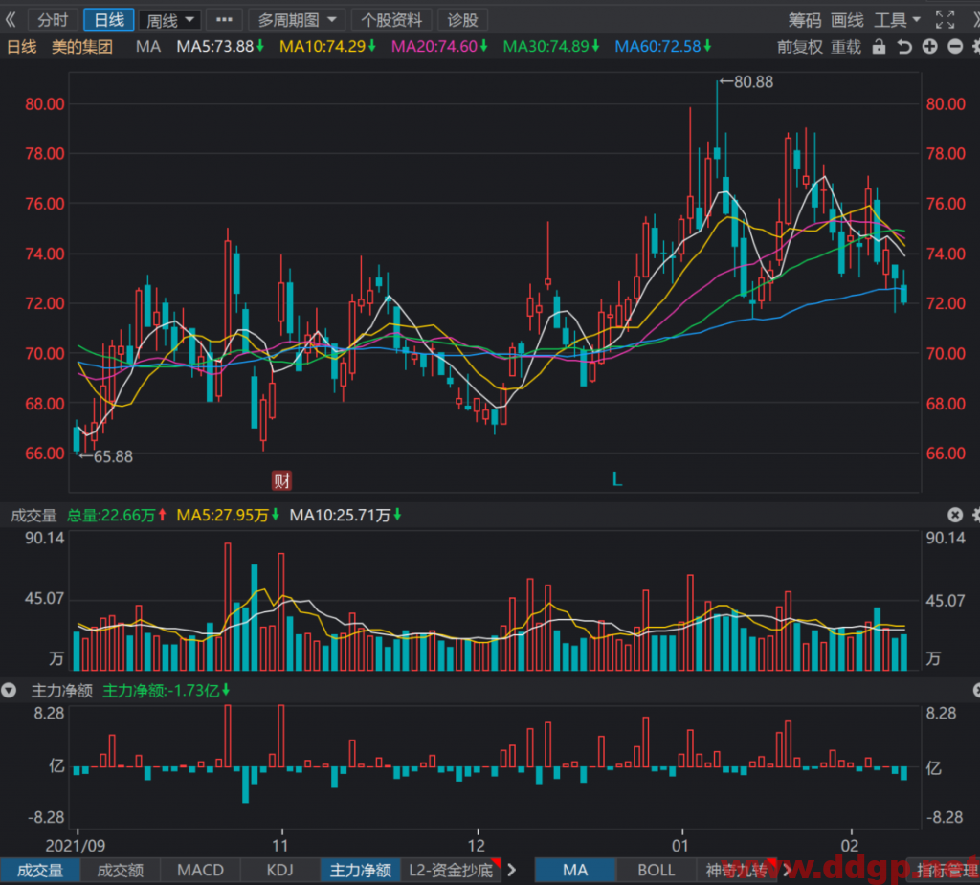Click the green MA30:74.89 readout
Viewport: 980px width, 885px height.
pos(551,47)
